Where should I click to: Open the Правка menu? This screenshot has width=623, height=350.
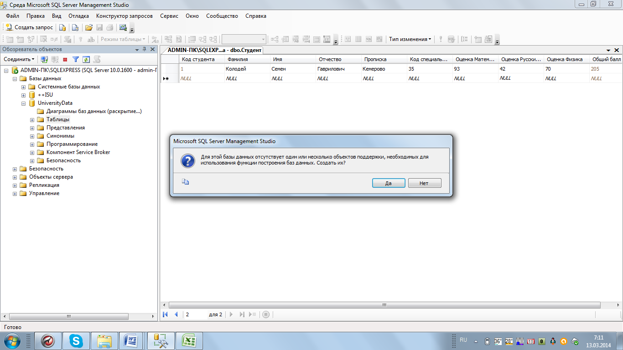(36, 16)
